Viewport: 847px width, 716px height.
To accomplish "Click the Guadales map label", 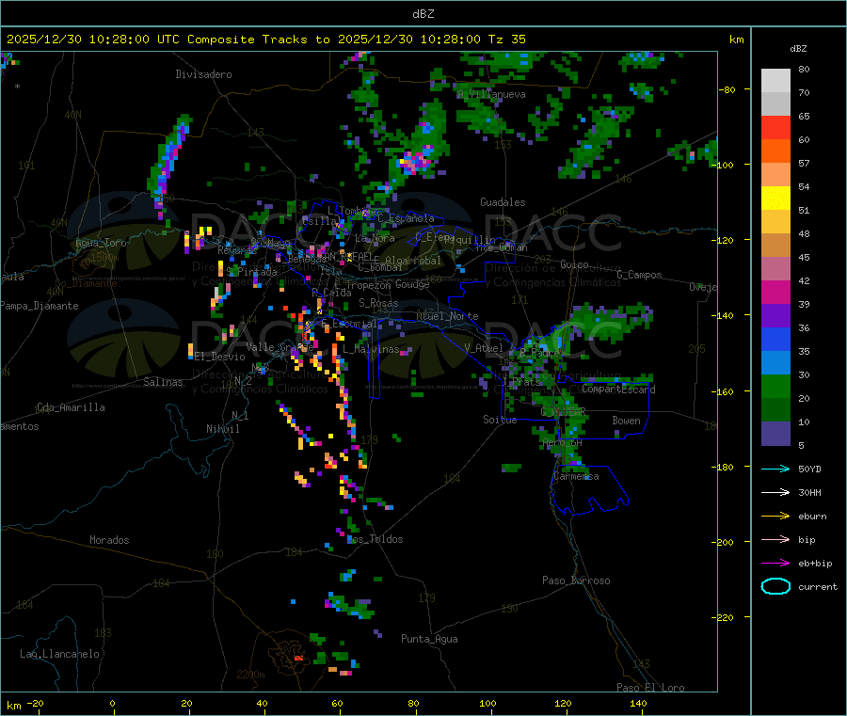I will point(503,202).
